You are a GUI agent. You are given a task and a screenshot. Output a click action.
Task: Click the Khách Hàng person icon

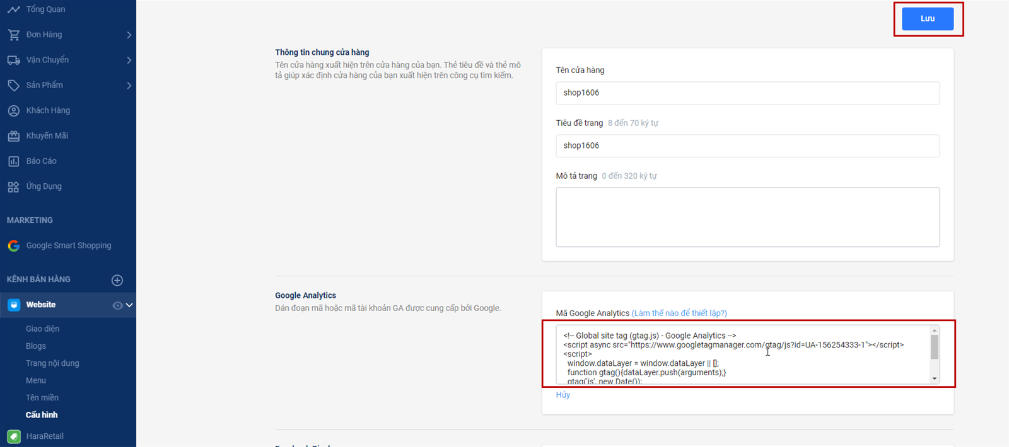13,110
